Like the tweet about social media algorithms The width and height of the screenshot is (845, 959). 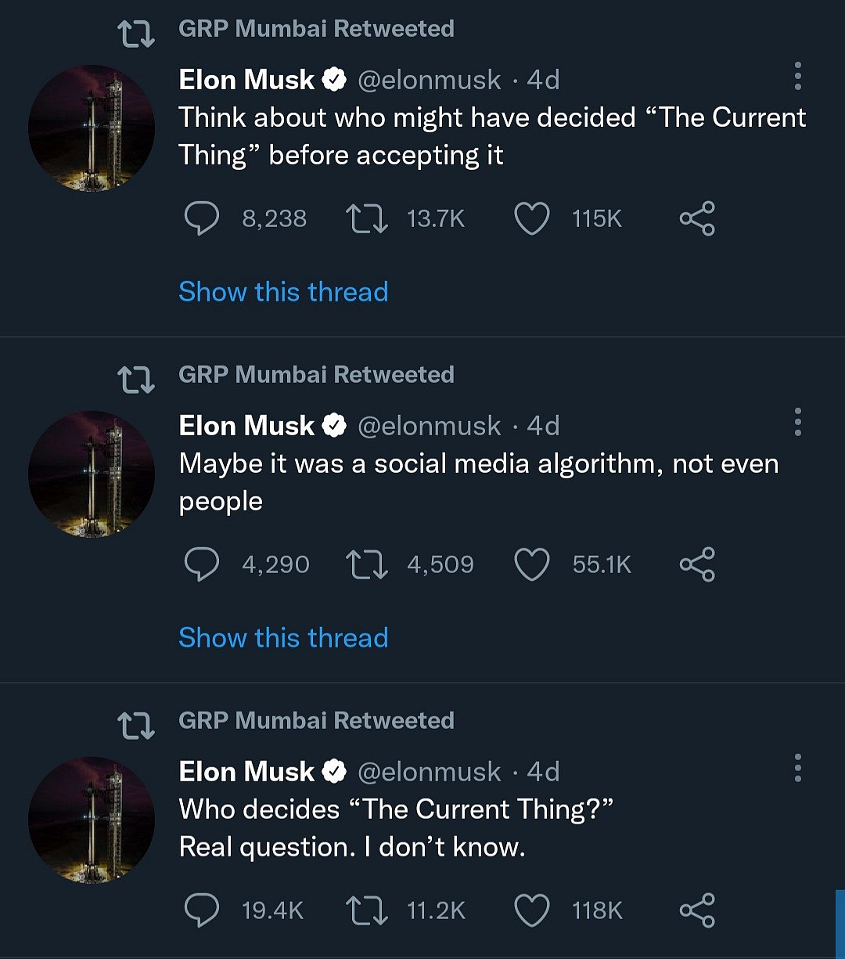tap(532, 564)
